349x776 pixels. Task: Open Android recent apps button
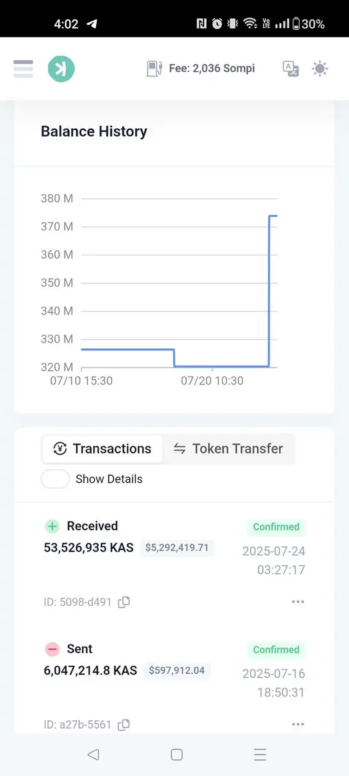260,754
